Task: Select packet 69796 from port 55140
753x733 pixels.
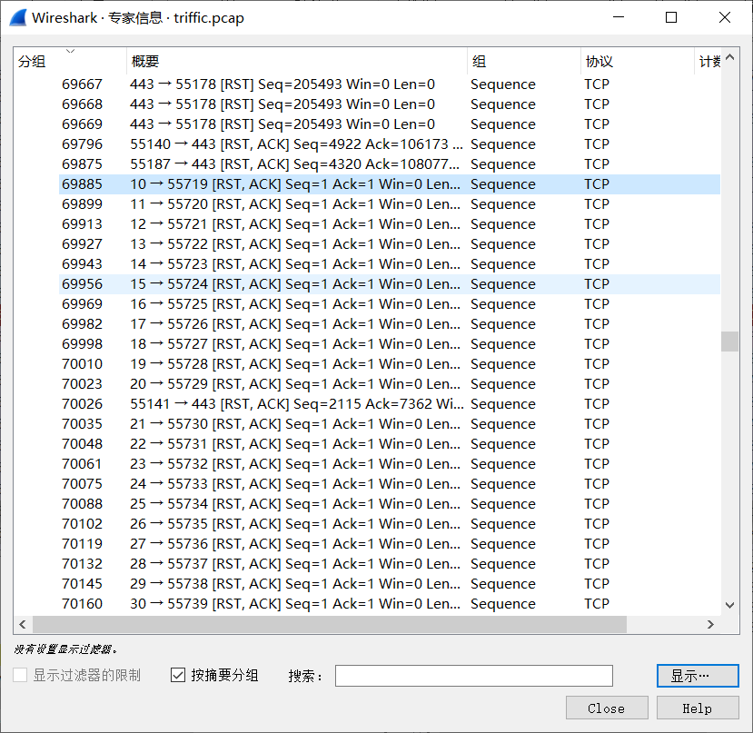Action: click(390, 144)
